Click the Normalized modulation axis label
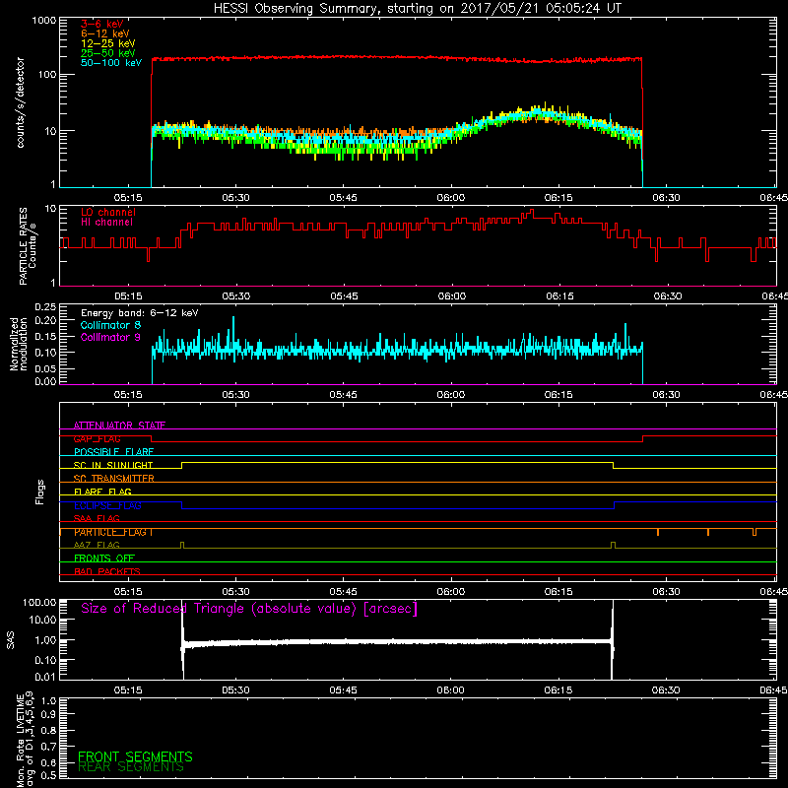 [x=18, y=344]
